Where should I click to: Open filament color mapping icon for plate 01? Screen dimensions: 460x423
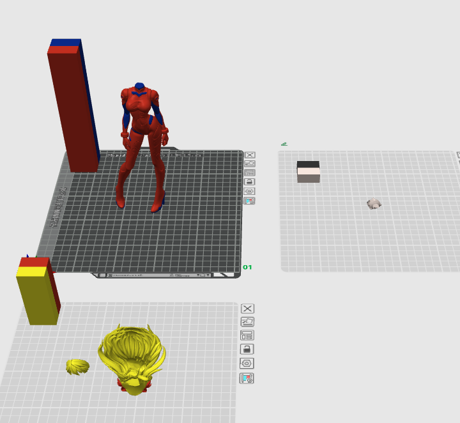(249, 201)
